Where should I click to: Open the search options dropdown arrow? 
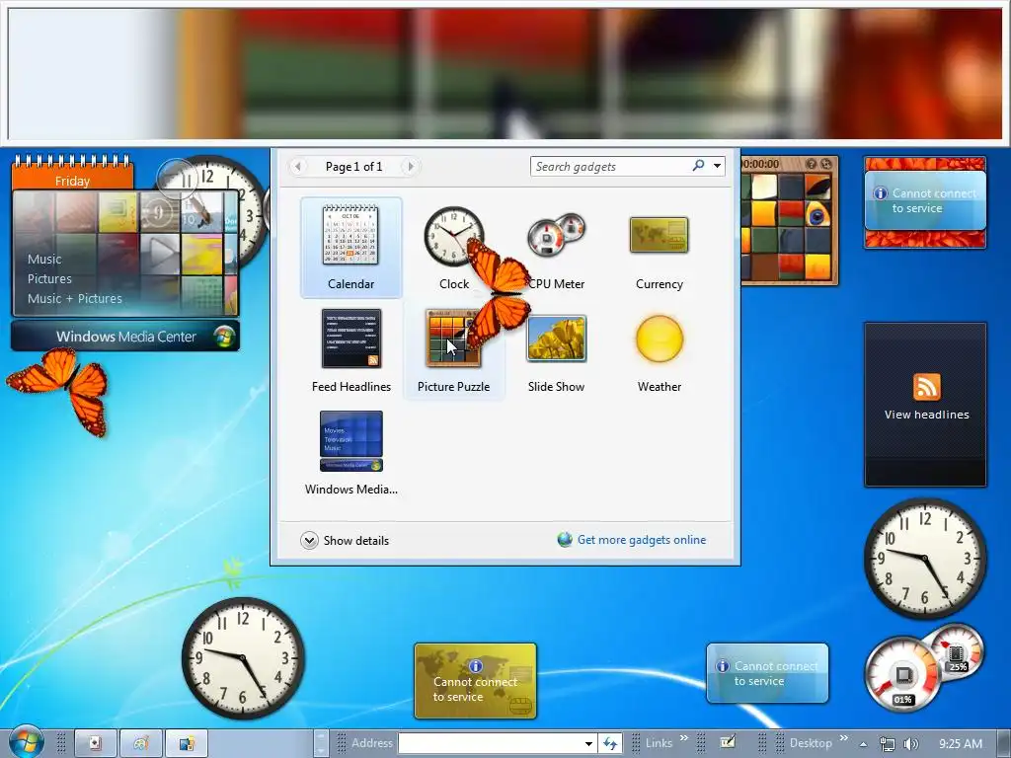tap(717, 166)
